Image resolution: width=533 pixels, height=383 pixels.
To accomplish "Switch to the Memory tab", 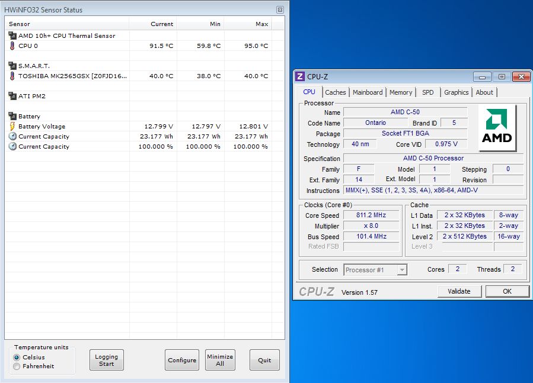I will 401,92.
